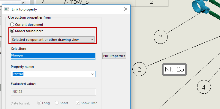Select balloon number 4 in the drawing
The height and width of the screenshot is (109, 220).
coord(204,87)
